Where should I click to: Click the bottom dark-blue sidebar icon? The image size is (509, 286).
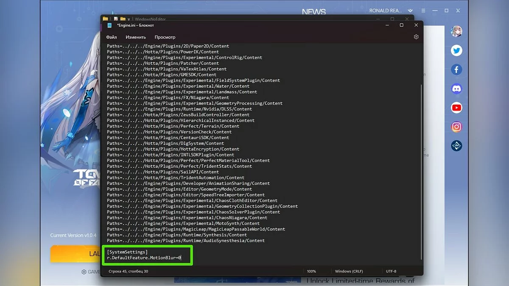coord(456,146)
